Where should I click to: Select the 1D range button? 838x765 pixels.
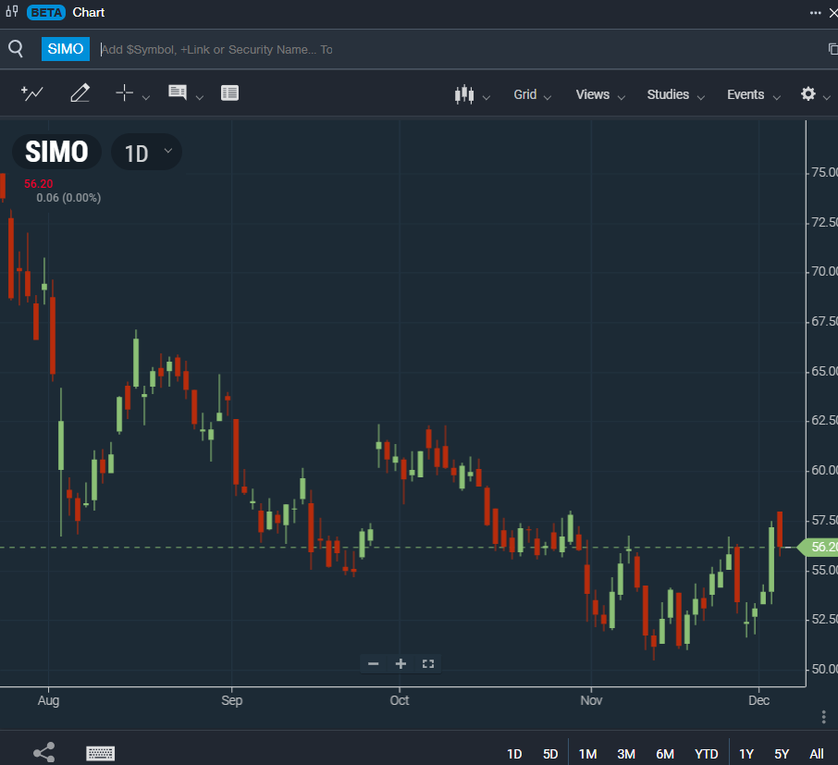(514, 754)
